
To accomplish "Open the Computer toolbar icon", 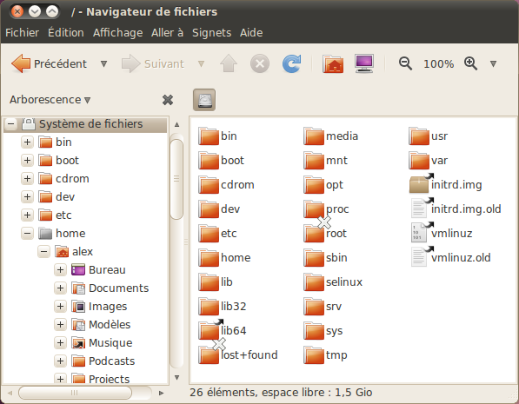I will click(x=364, y=63).
